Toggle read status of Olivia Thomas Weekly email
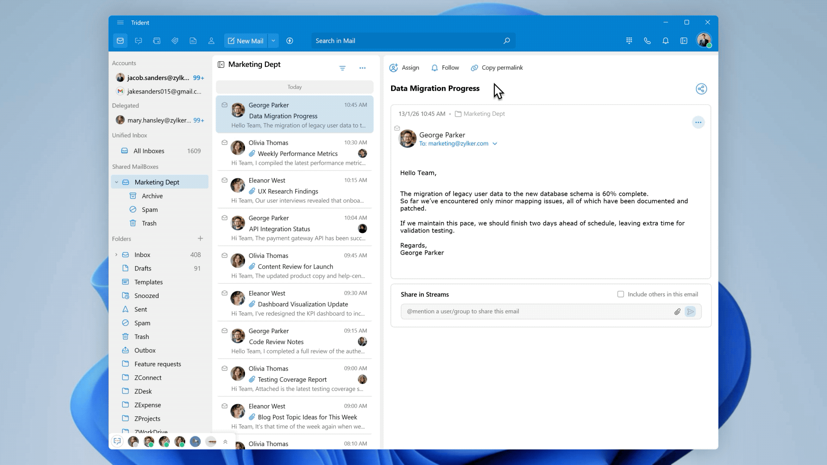Image resolution: width=827 pixels, height=465 pixels. tap(224, 143)
